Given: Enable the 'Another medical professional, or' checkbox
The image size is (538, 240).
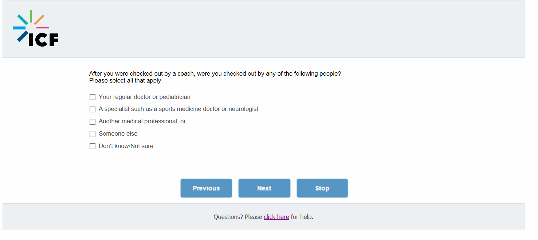Looking at the screenshot, I should click(93, 122).
